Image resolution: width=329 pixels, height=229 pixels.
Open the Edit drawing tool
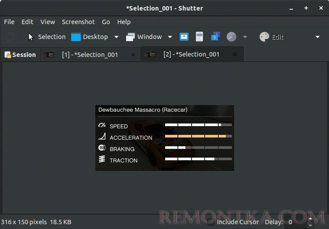271,37
